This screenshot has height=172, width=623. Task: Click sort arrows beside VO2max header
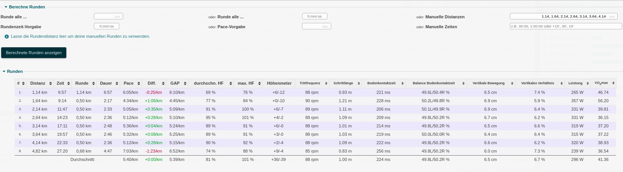pos(613,84)
